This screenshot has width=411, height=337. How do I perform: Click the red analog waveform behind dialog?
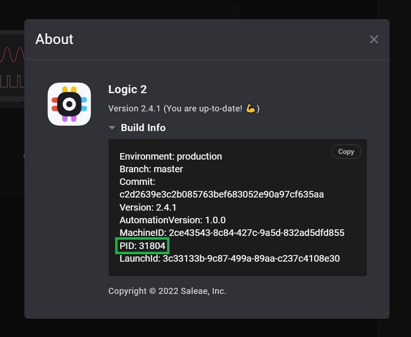[x=12, y=54]
